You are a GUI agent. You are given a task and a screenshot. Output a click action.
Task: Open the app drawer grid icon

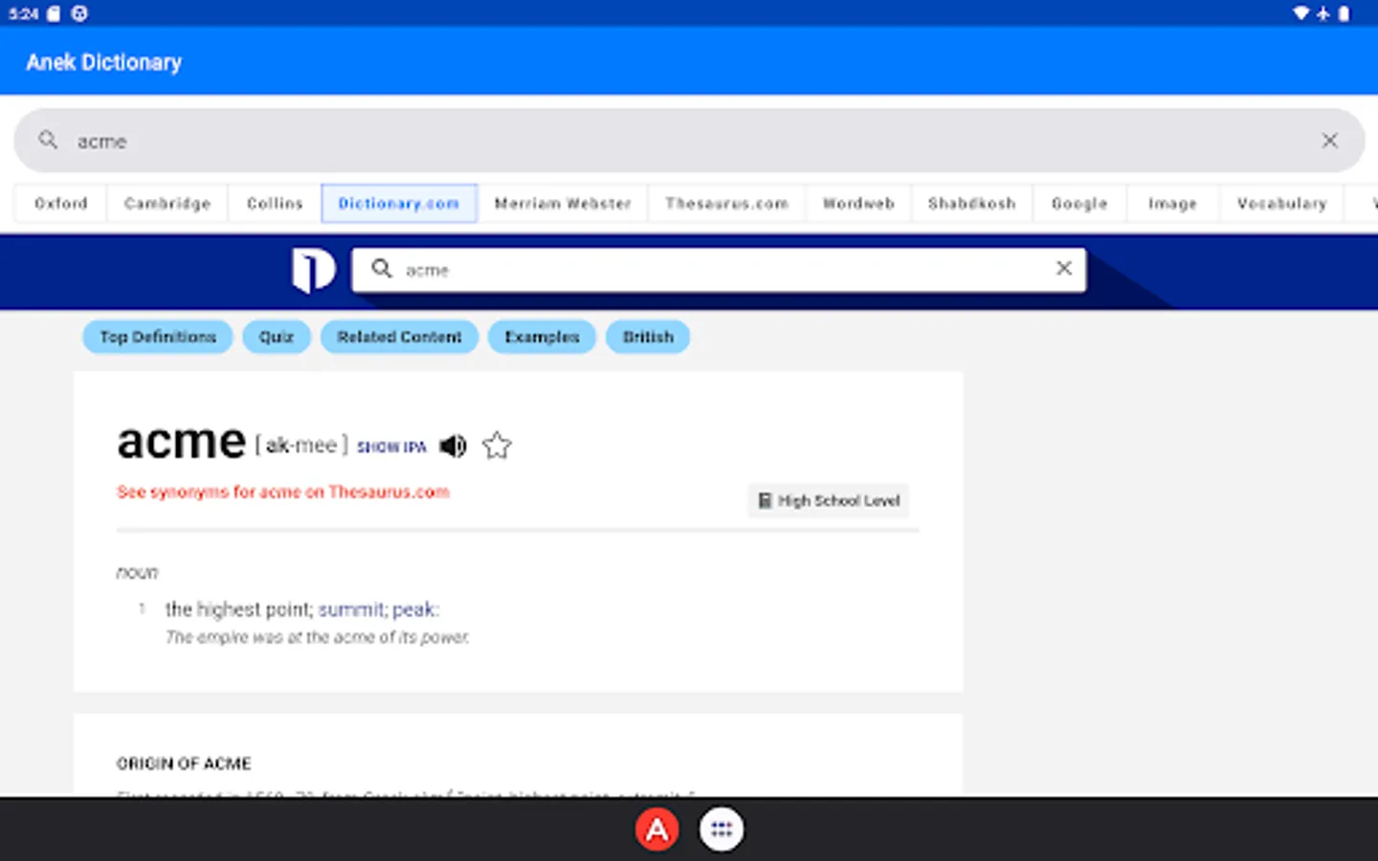[x=722, y=829]
